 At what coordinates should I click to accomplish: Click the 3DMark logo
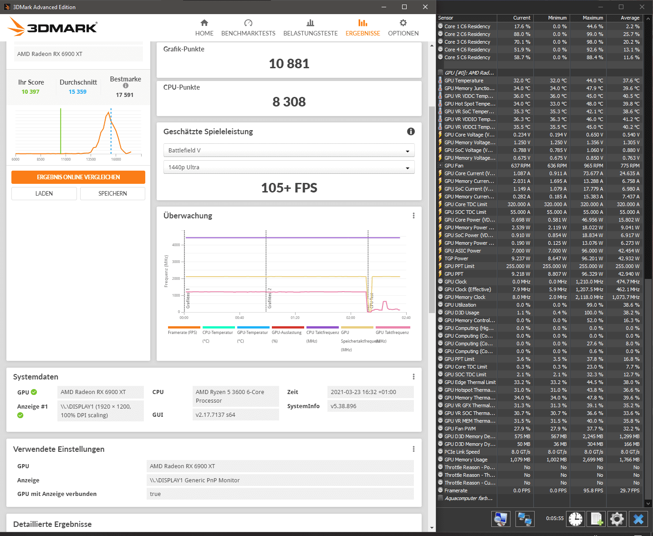tap(53, 27)
